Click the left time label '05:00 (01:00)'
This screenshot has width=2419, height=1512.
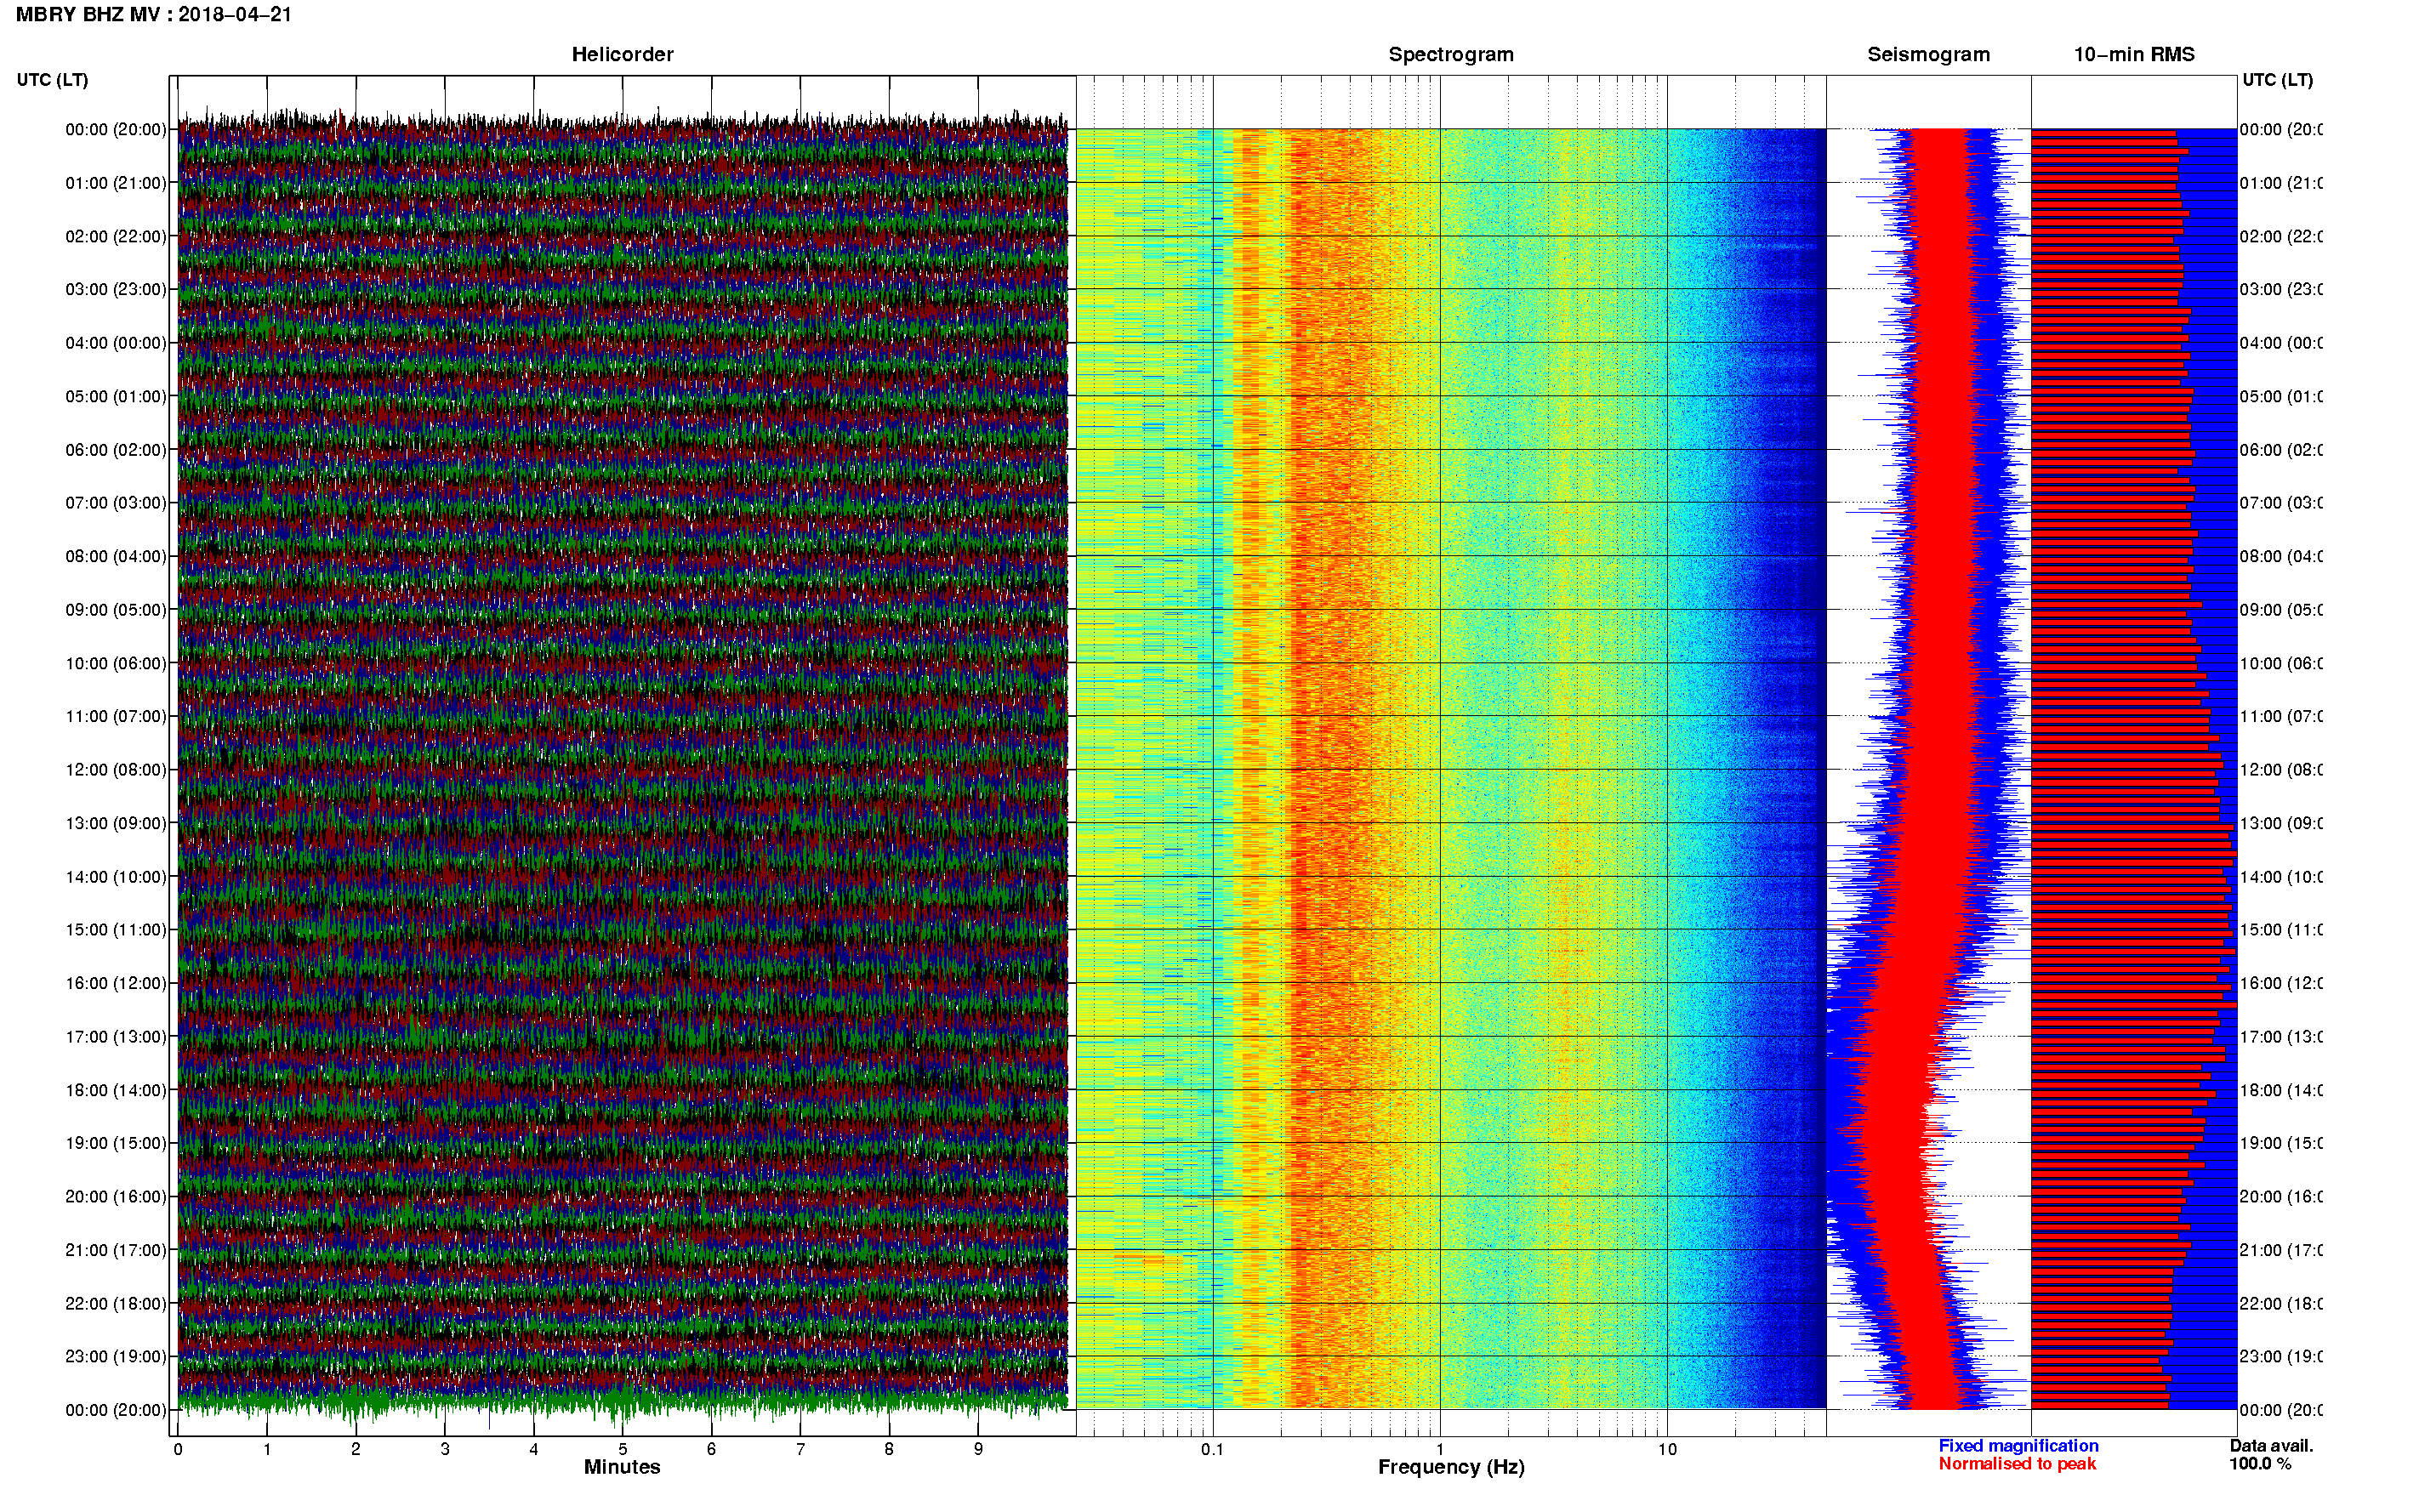(116, 396)
